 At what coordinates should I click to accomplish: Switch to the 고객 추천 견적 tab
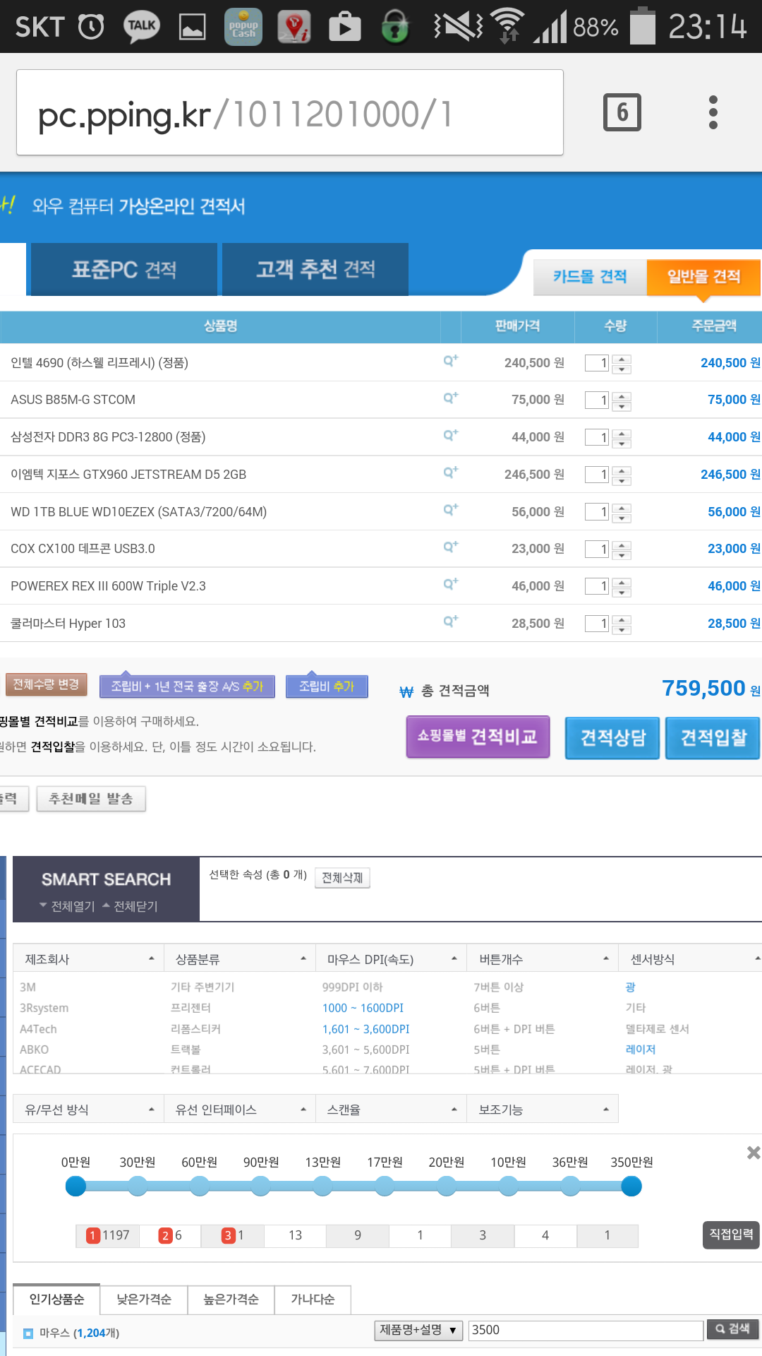click(315, 269)
